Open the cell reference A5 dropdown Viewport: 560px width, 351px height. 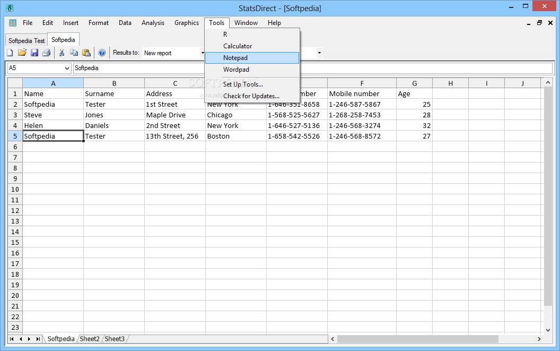(x=67, y=68)
